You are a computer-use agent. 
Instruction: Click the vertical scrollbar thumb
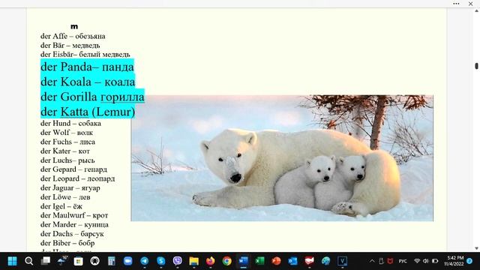coord(477,66)
